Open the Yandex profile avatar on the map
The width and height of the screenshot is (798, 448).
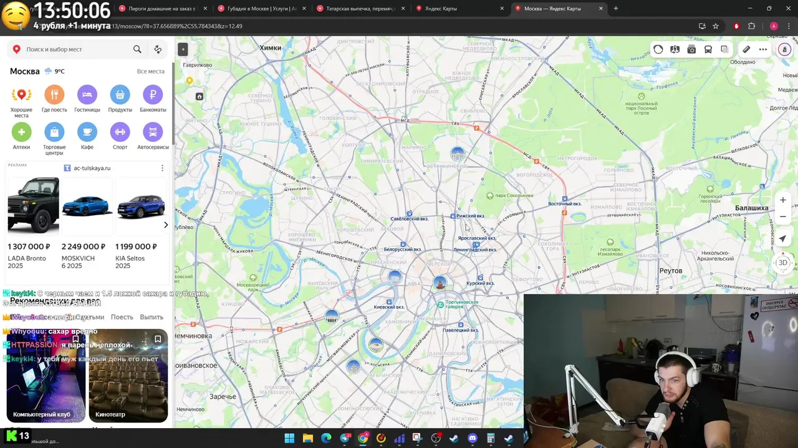[x=784, y=49]
